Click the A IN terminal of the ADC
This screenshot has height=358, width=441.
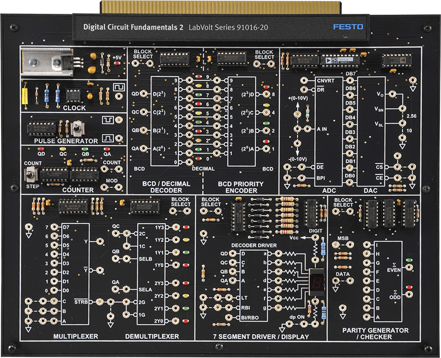(x=297, y=129)
